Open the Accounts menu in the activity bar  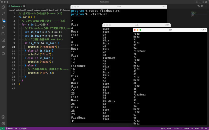[x=3, y=117]
